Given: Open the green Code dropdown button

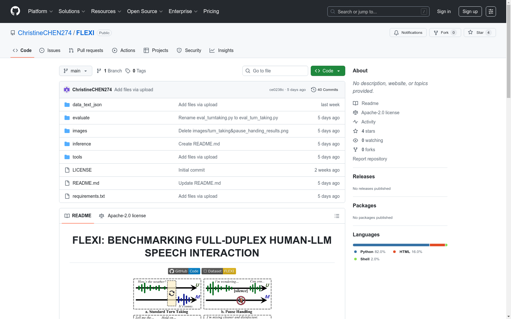Looking at the screenshot, I should coord(328,71).
